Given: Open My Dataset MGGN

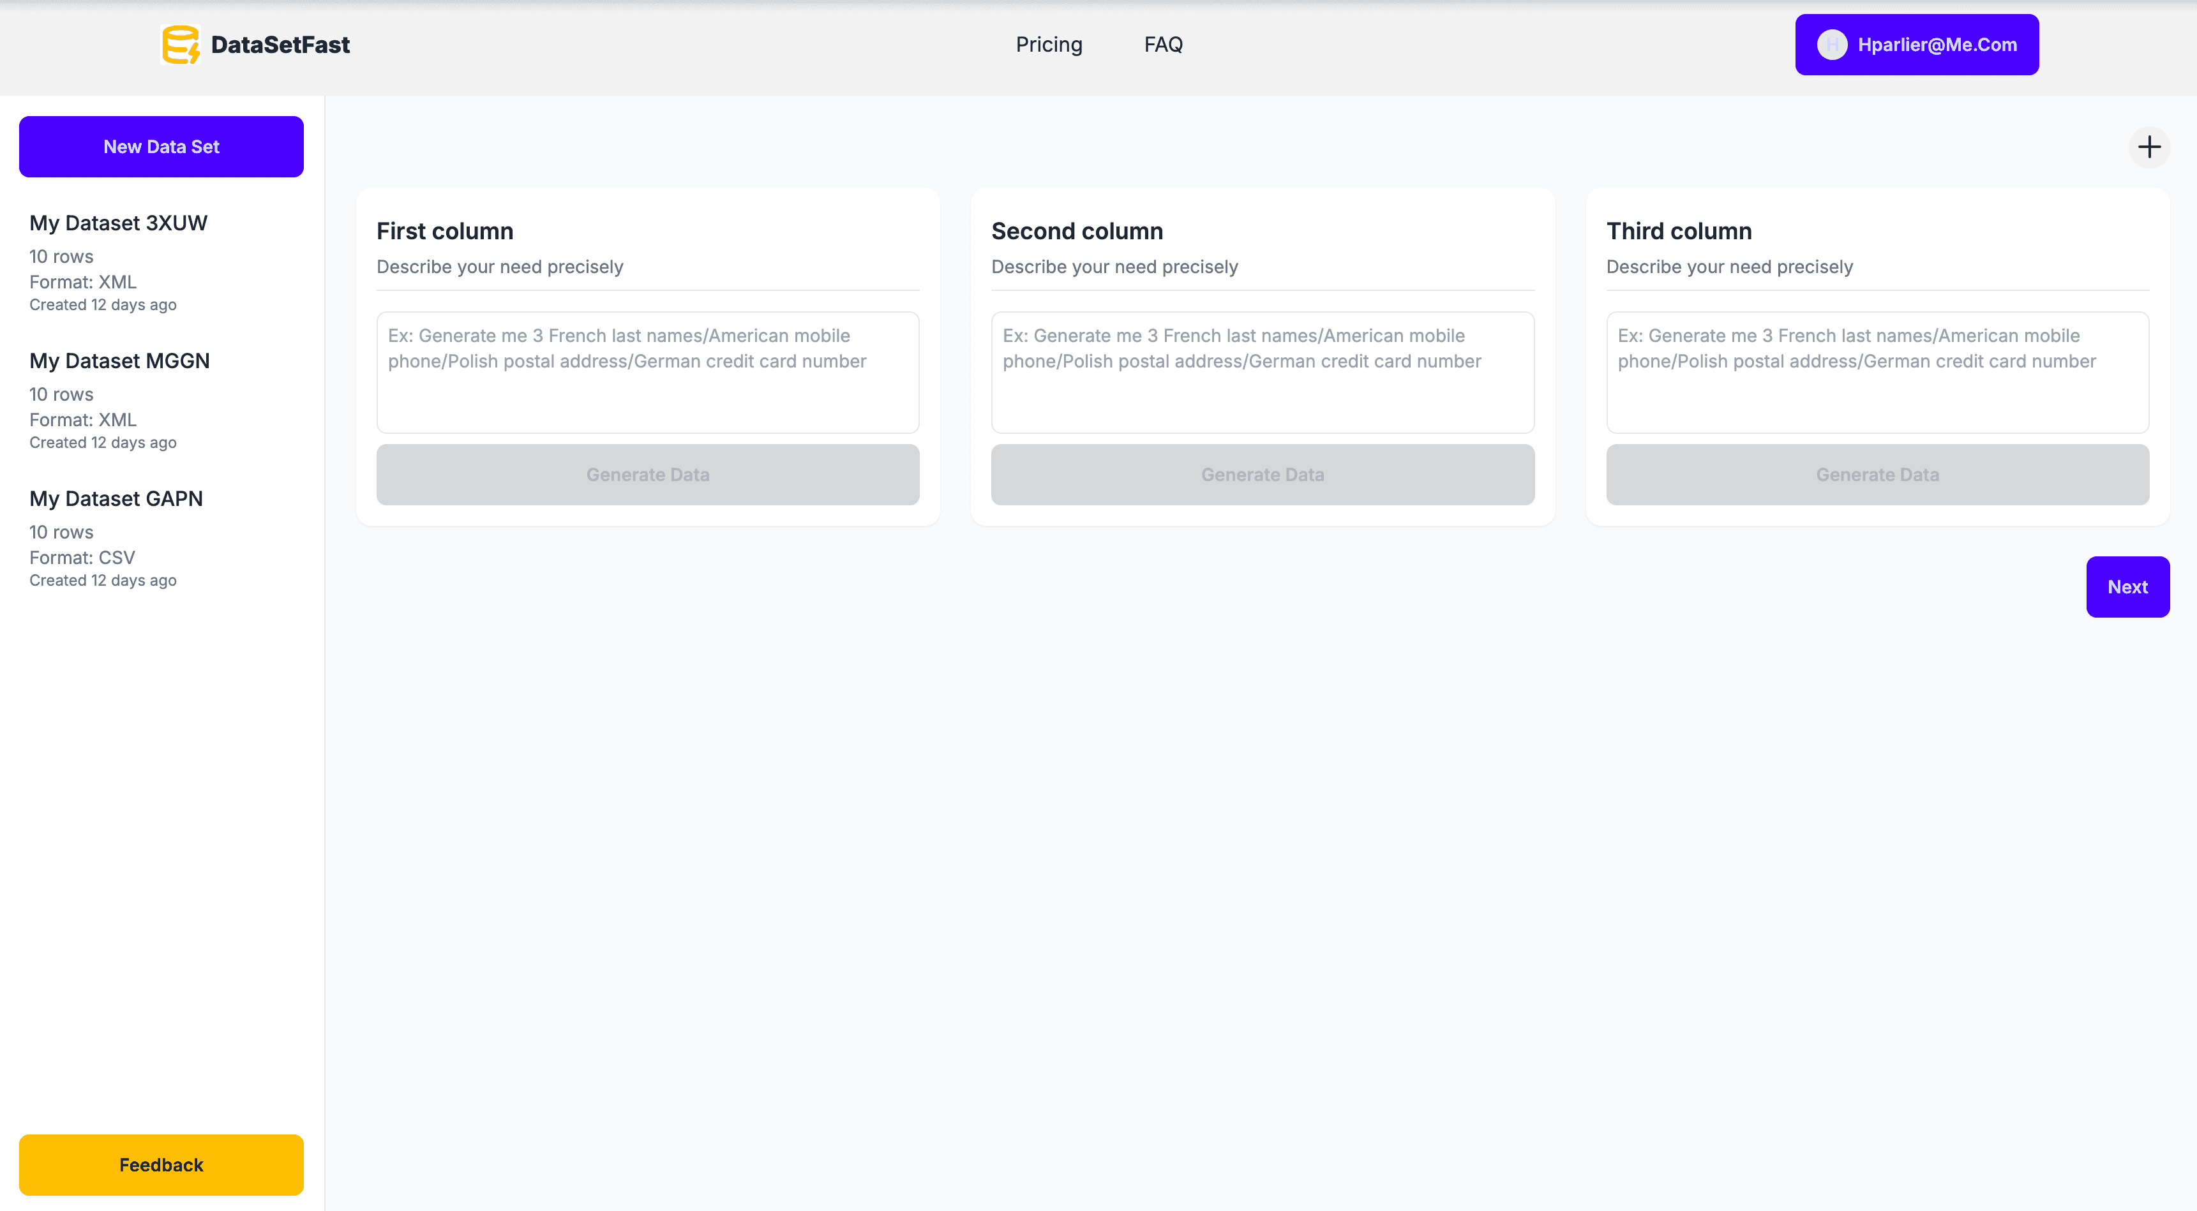Looking at the screenshot, I should coord(119,360).
